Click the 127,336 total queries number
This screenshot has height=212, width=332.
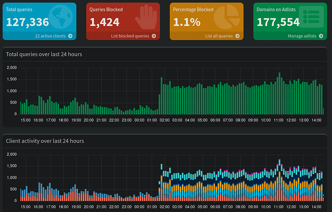pyautogui.click(x=27, y=22)
